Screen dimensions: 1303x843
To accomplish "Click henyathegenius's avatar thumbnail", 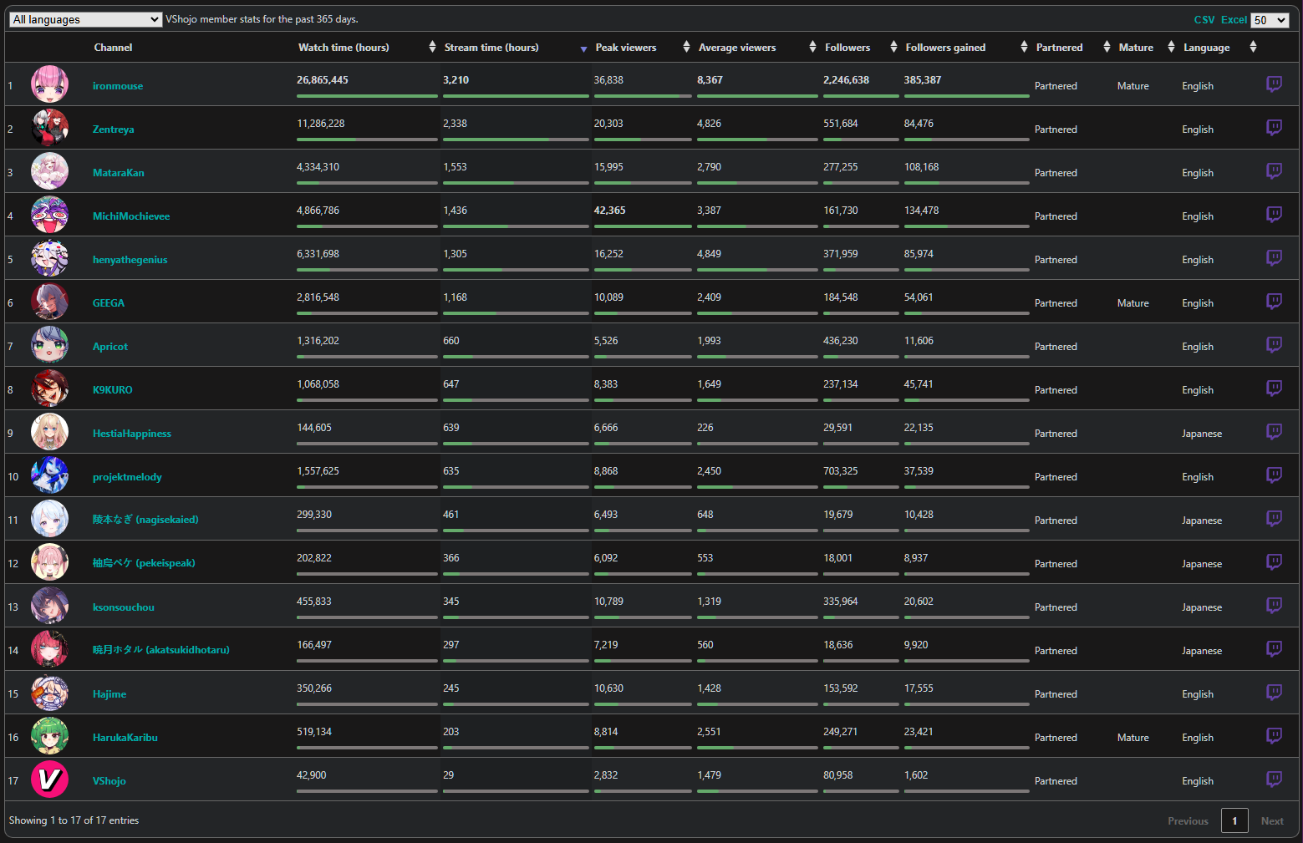I will [49, 258].
